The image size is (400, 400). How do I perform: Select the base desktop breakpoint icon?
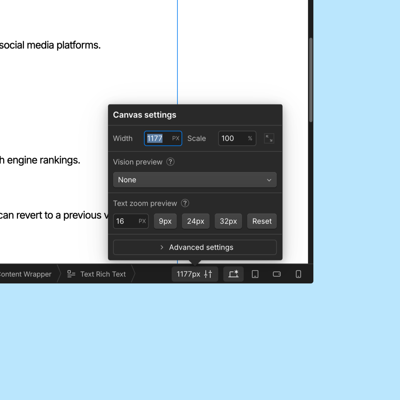(233, 274)
